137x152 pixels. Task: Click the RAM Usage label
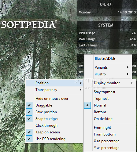(x=87, y=39)
